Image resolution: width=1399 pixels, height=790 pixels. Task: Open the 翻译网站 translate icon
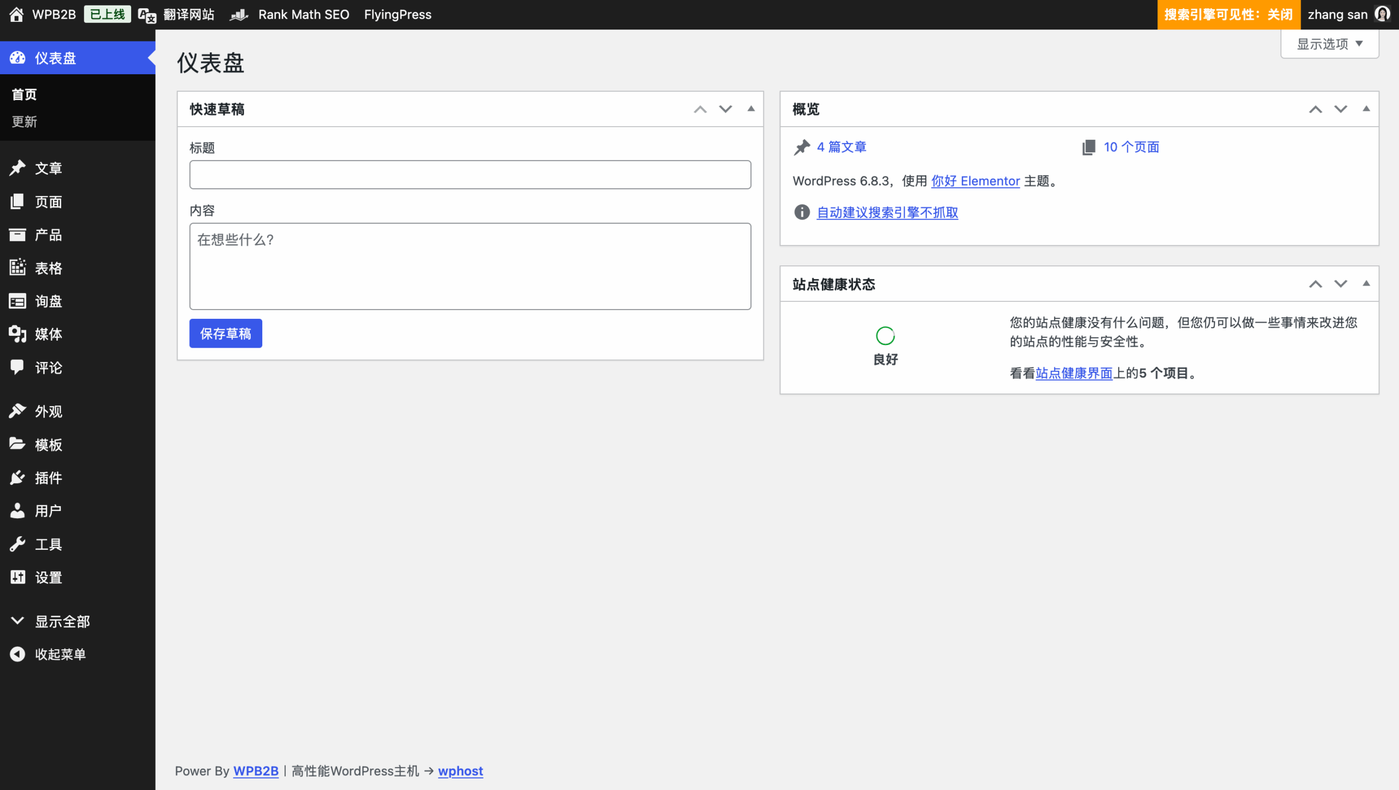point(147,15)
